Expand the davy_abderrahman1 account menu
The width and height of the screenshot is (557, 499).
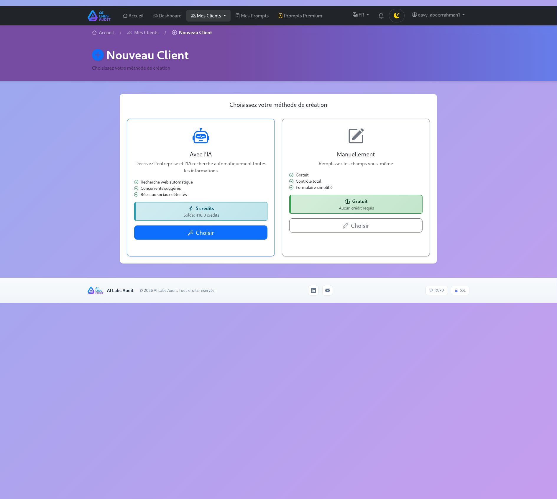click(x=438, y=15)
